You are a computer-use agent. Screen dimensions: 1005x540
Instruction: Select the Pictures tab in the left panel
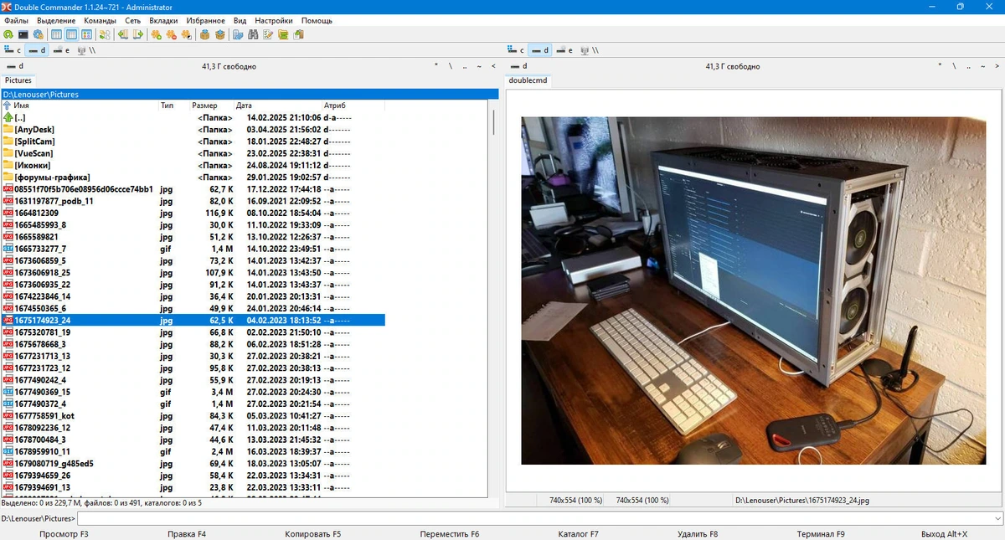[x=18, y=80]
